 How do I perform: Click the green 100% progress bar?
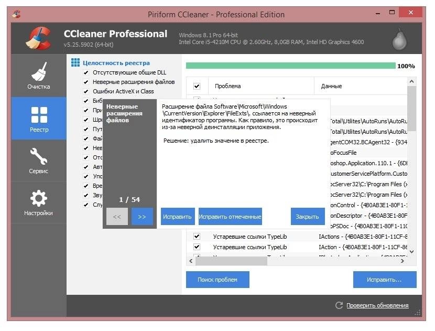click(x=291, y=66)
